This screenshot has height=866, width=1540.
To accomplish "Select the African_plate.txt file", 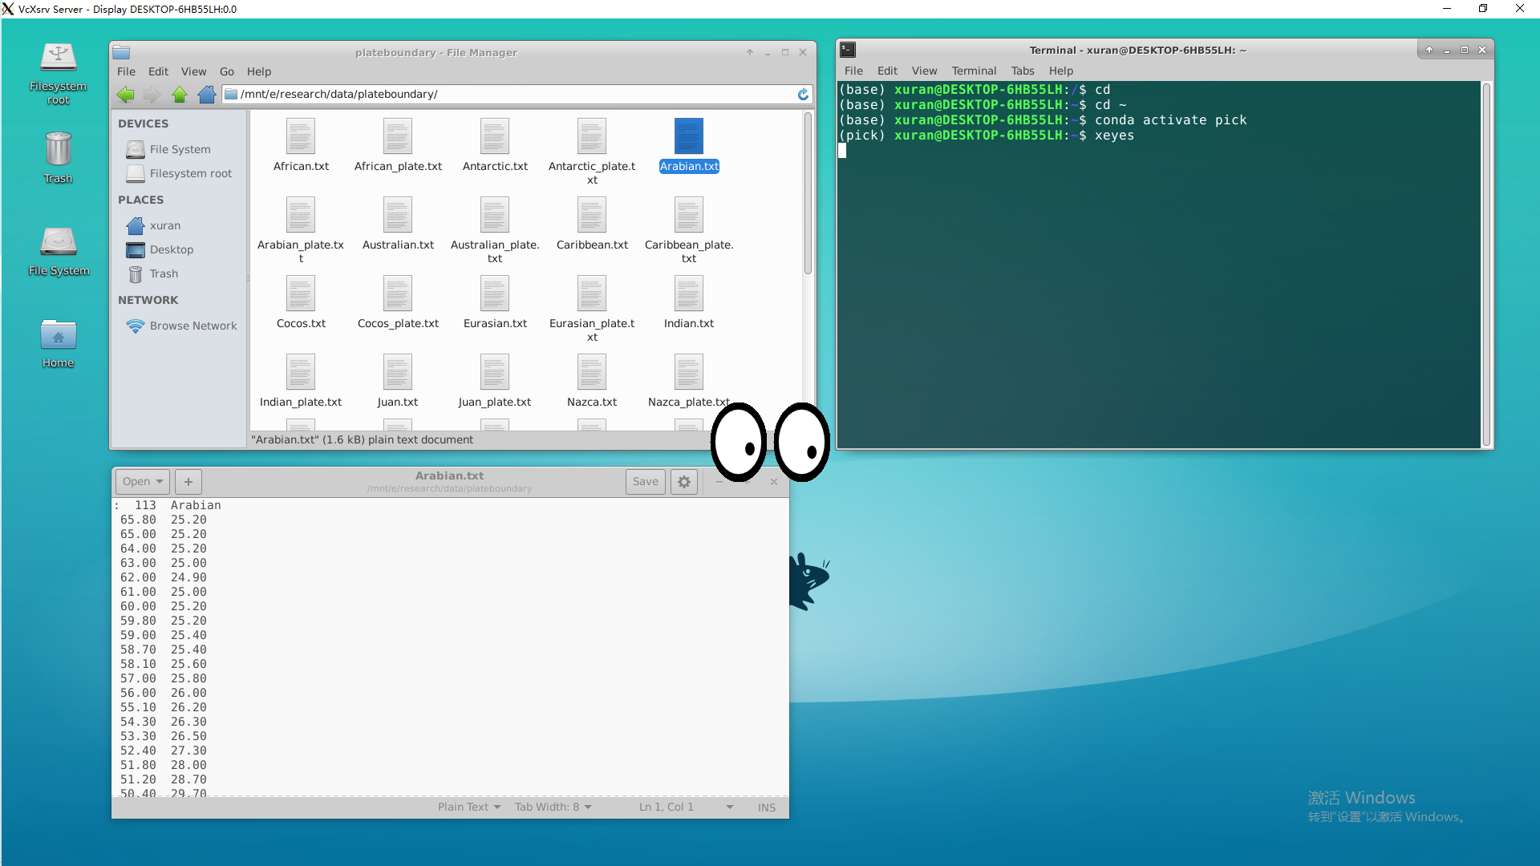I will (x=398, y=145).
